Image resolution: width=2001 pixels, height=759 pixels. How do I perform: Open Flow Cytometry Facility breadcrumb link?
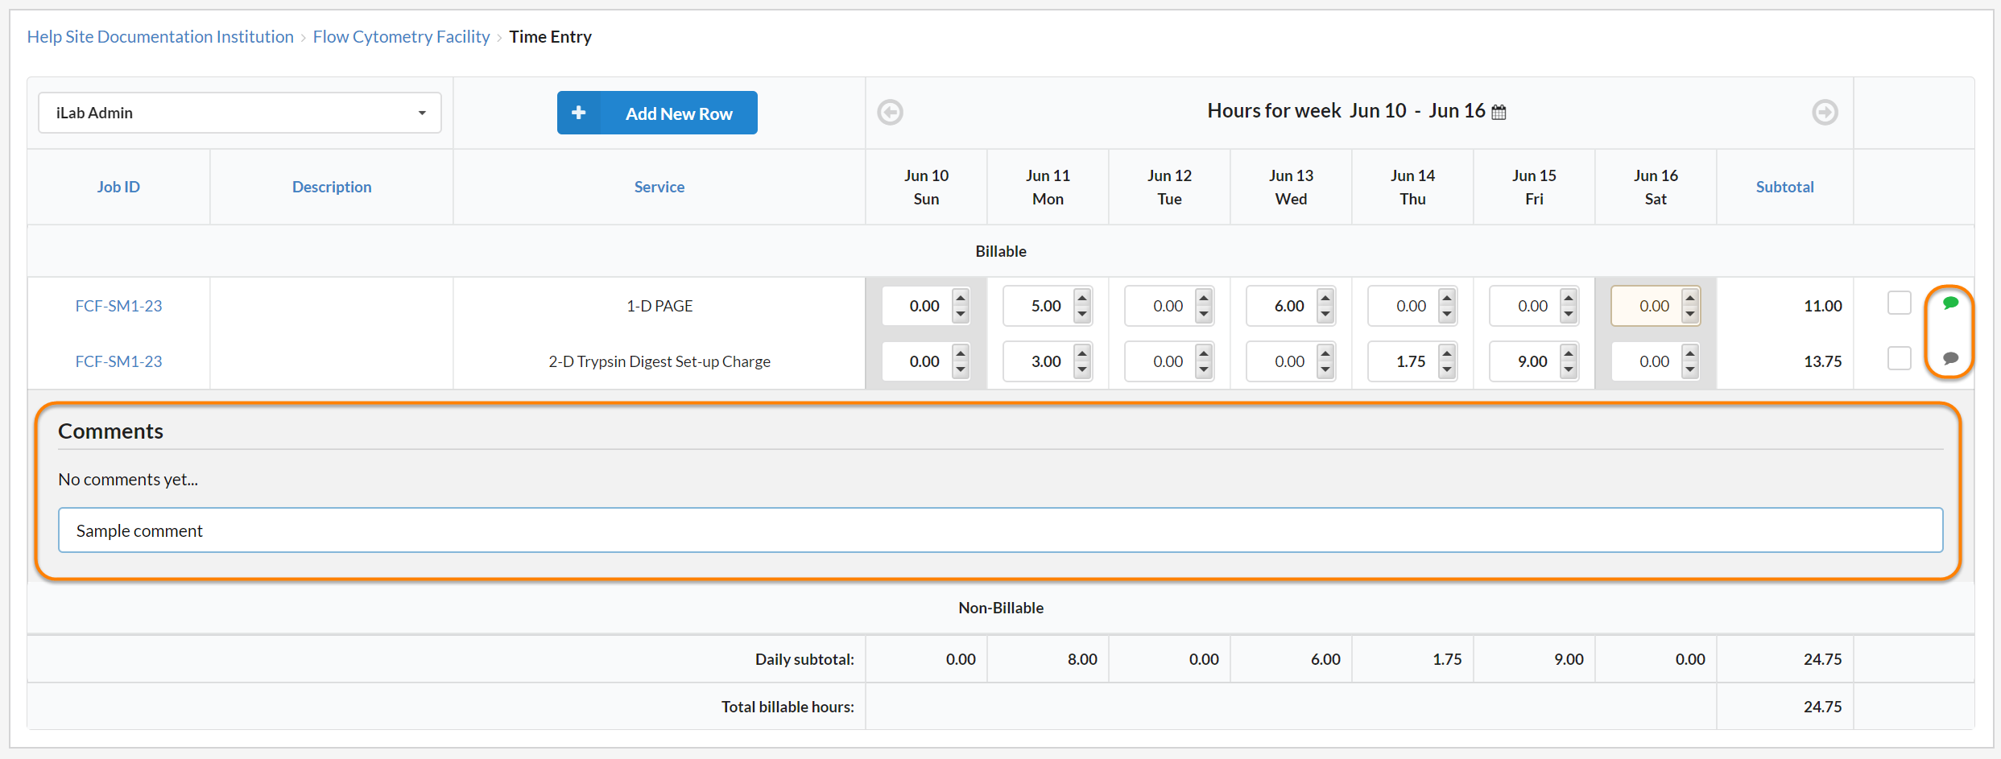tap(401, 37)
